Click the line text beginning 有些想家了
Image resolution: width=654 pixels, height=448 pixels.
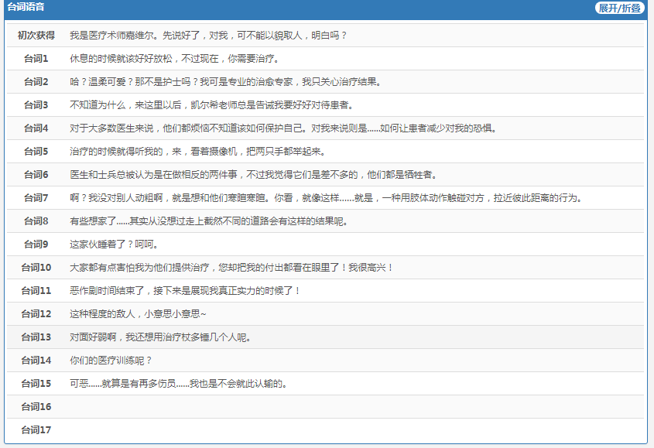coord(208,221)
